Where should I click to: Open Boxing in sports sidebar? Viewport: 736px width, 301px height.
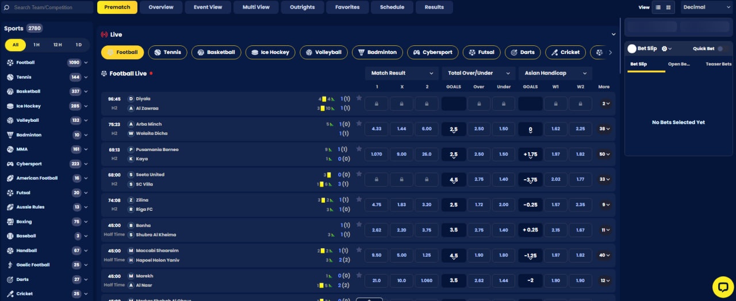pos(46,222)
